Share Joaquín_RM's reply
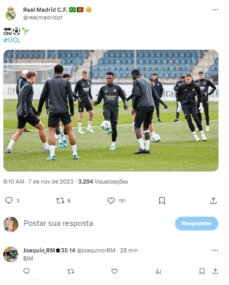The width and height of the screenshot is (229, 285). coord(215,271)
